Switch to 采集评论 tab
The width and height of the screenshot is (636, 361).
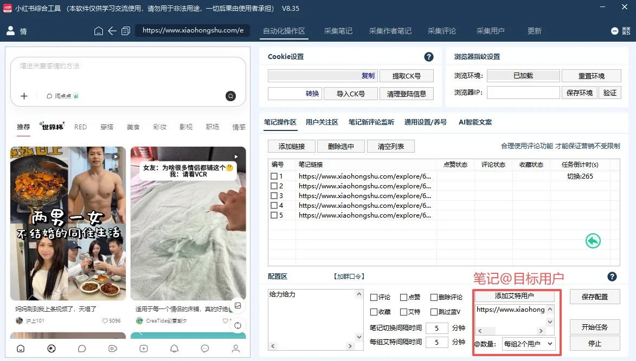(442, 31)
